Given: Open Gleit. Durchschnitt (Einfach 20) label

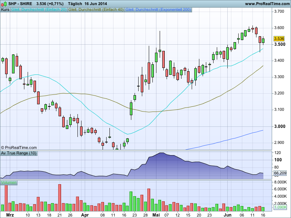Looking at the screenshot, I should tap(39, 10).
